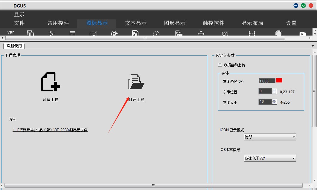Image resolution: width=317 pixels, height=190 pixels.
Task: Click the green maximize window button
Action: click(303, 5)
